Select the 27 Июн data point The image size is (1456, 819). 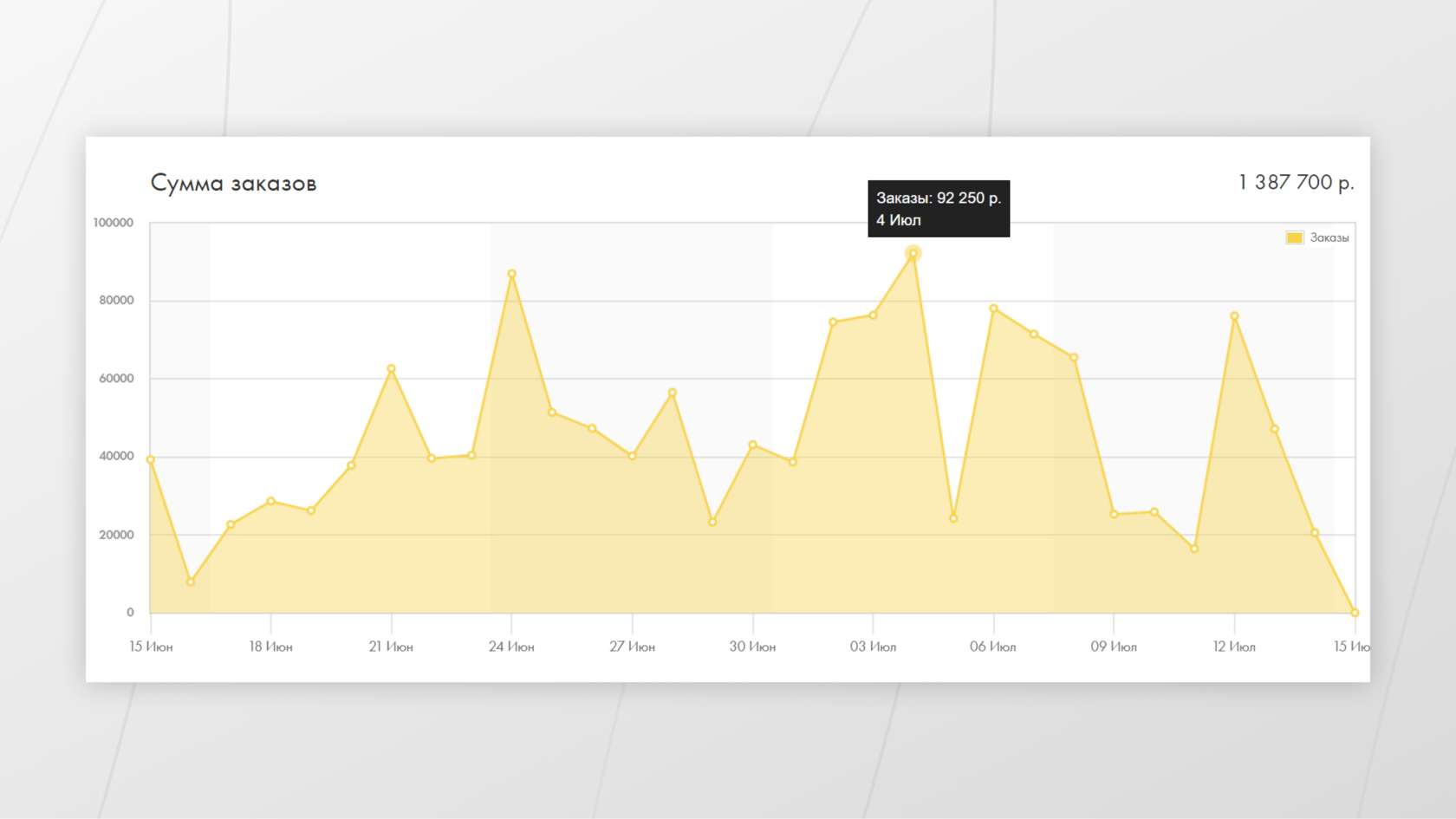pos(633,456)
